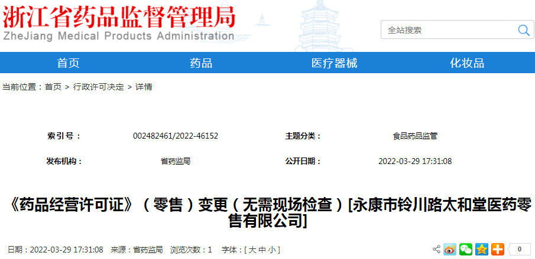Click the 公开日期 value 2022-03-29 17:31:08
This screenshot has height=259, width=535.
pos(415,161)
